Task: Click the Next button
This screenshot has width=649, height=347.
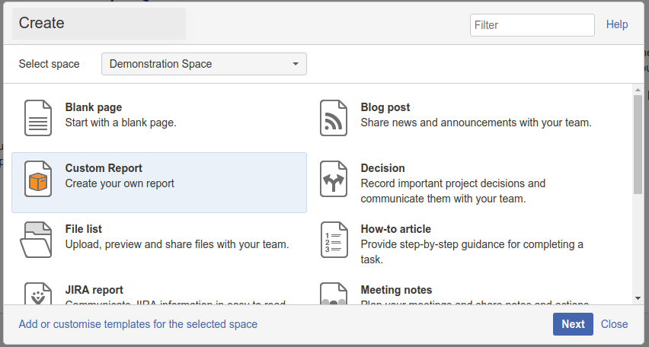Action: (573, 324)
